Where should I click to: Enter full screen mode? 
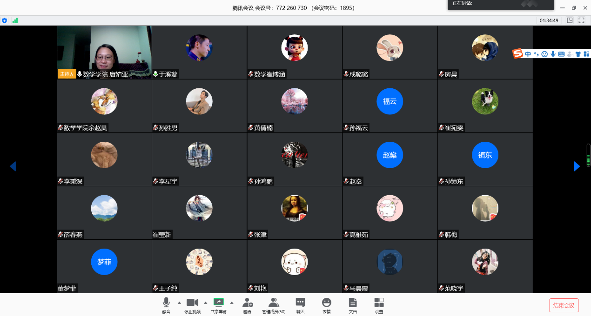pos(581,20)
